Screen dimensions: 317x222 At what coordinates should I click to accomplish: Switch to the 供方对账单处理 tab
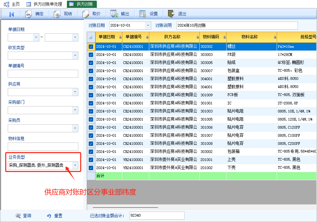44,4
